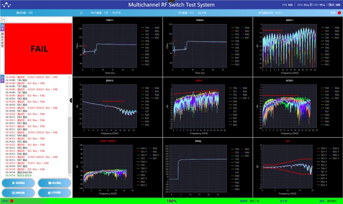Open the 测试不良项 side tab
The height and width of the screenshot is (204, 343).
pyautogui.click(x=2, y=39)
